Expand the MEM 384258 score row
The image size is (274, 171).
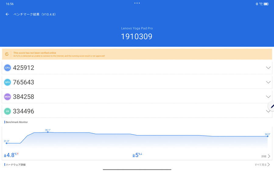(137, 97)
